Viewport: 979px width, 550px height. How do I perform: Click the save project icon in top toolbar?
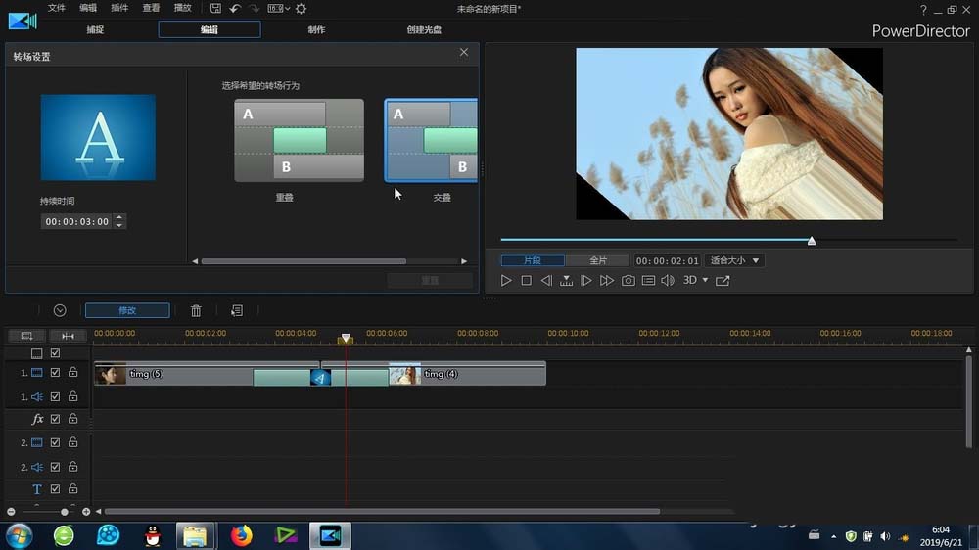(215, 9)
